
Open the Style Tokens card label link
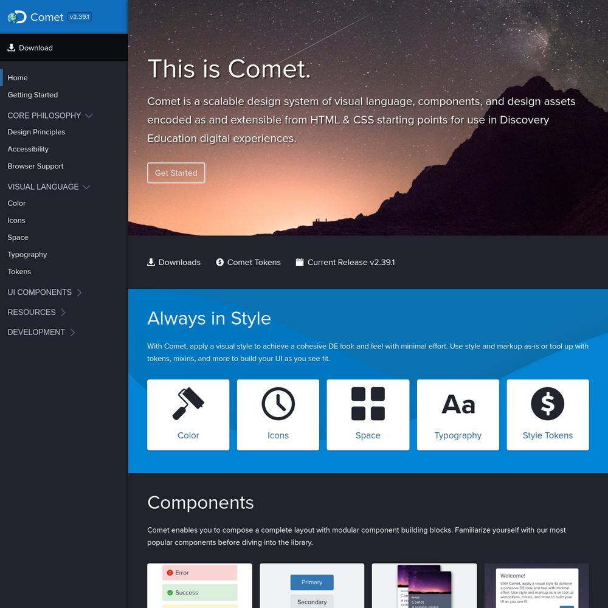(548, 435)
